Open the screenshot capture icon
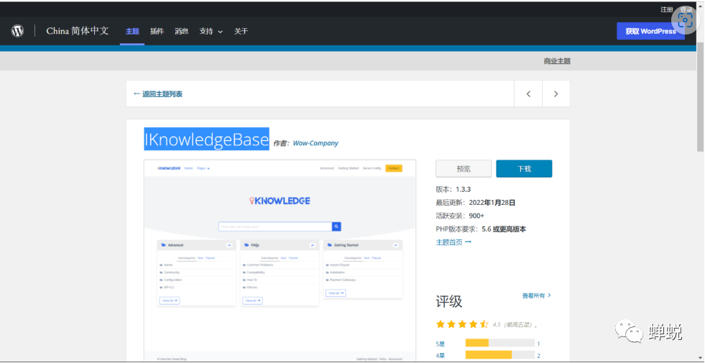The width and height of the screenshot is (705, 363). coord(685,20)
